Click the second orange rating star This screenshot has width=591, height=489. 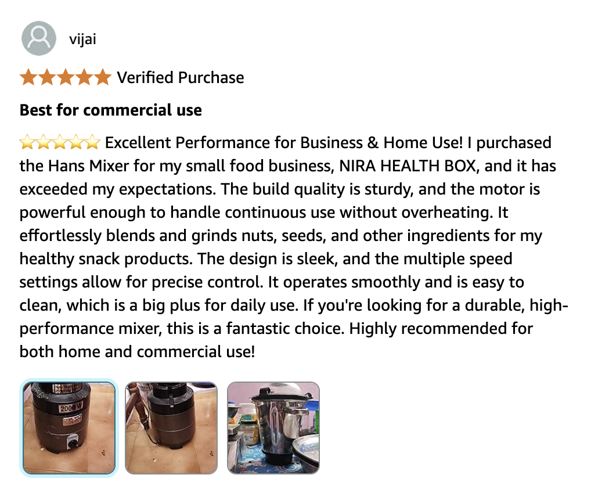(x=46, y=77)
